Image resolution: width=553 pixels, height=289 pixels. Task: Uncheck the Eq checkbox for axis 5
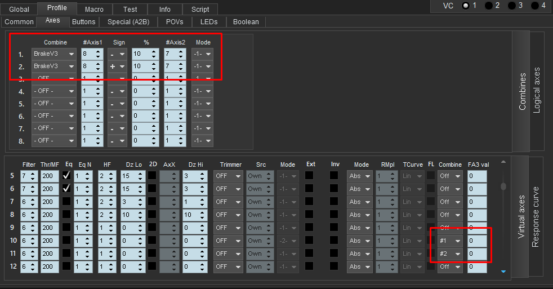pos(66,176)
